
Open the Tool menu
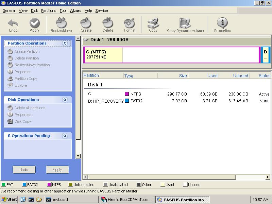tap(63, 11)
